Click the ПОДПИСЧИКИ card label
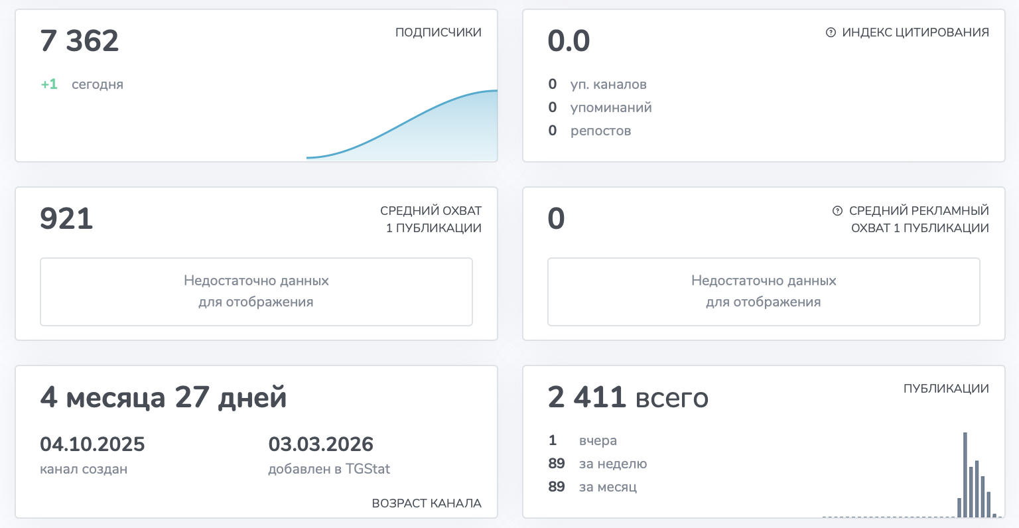 (x=438, y=33)
